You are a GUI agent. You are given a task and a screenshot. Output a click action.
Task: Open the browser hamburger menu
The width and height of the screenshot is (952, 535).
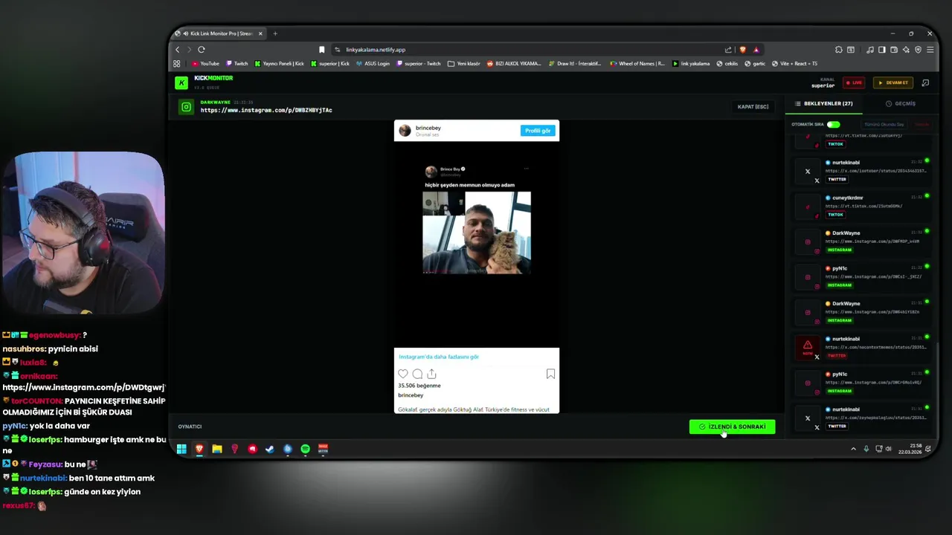[930, 50]
